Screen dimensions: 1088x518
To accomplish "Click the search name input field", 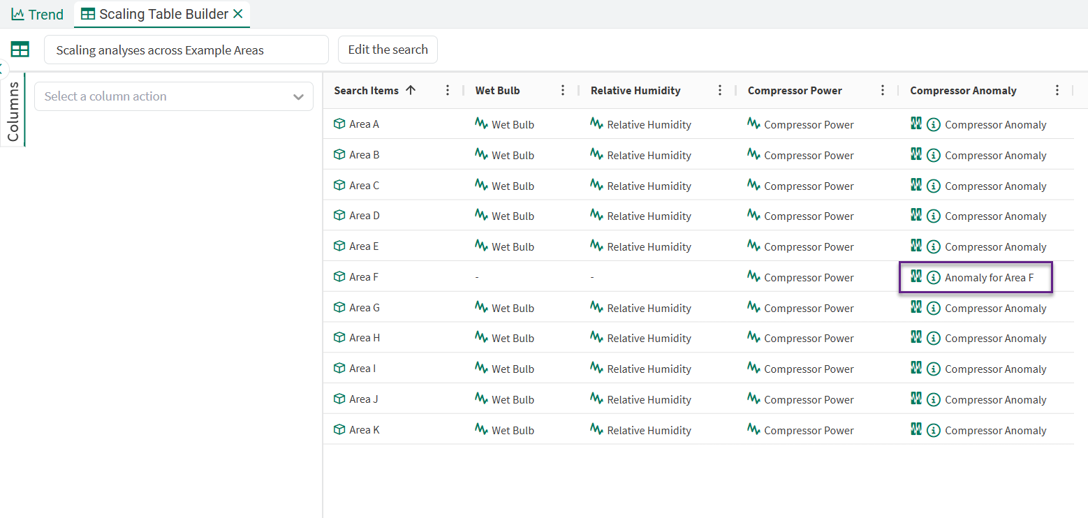I will 186,50.
